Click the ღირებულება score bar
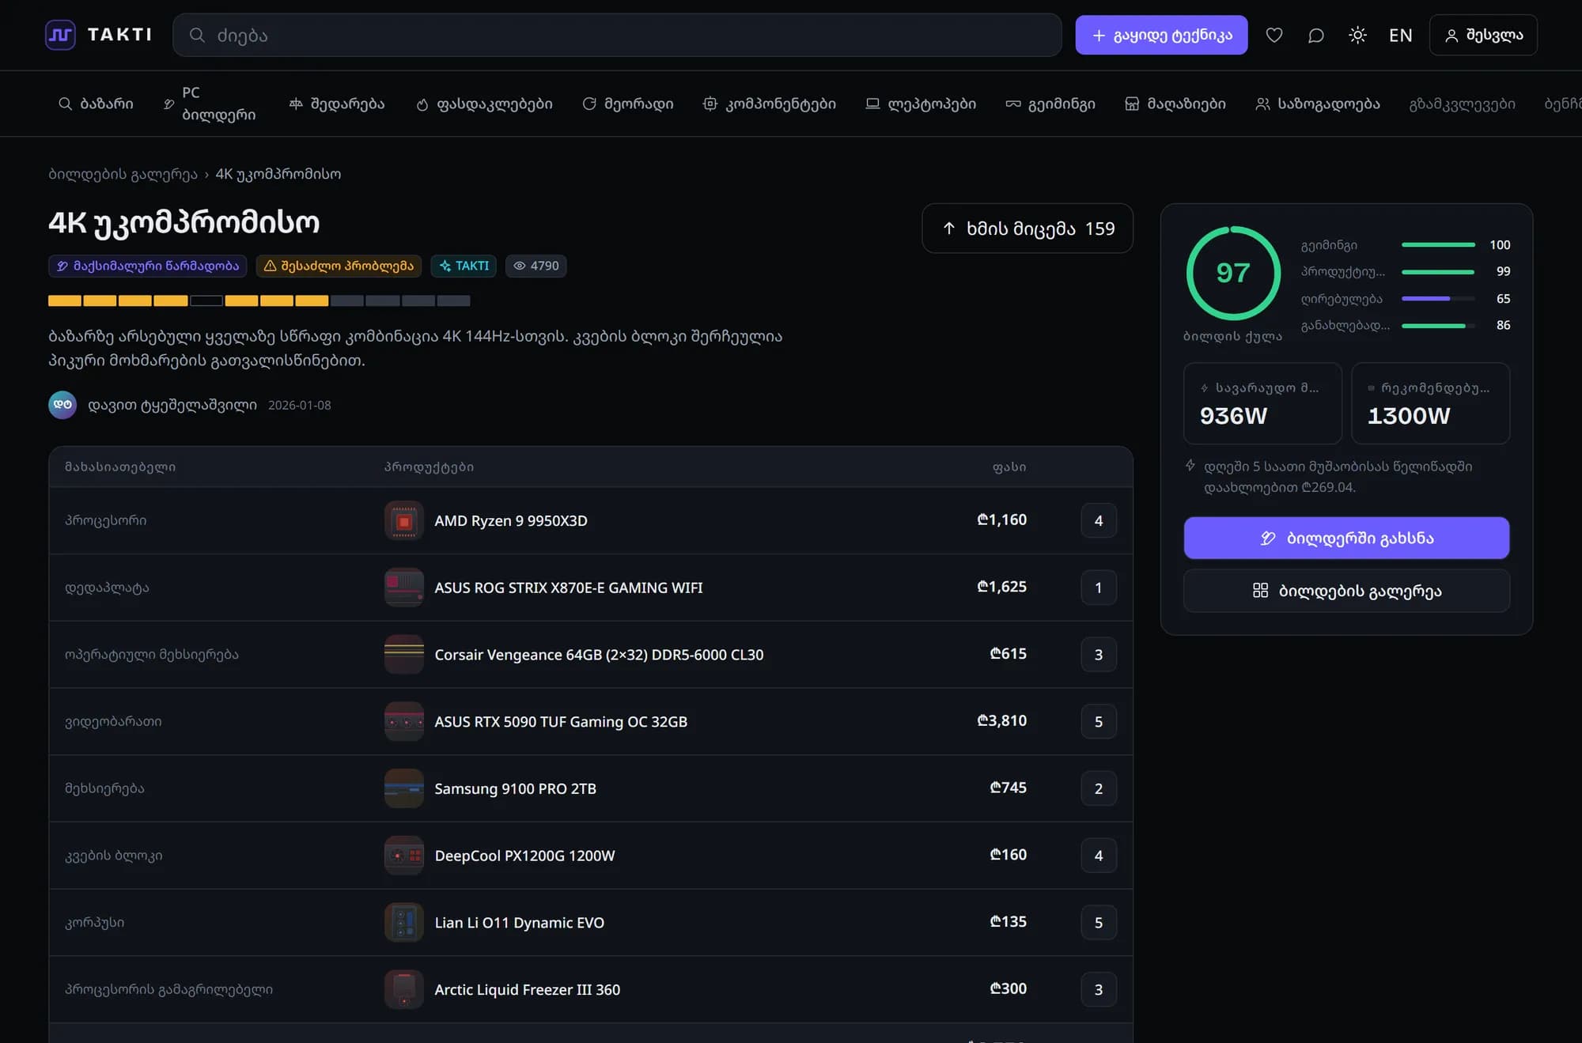 pos(1438,299)
